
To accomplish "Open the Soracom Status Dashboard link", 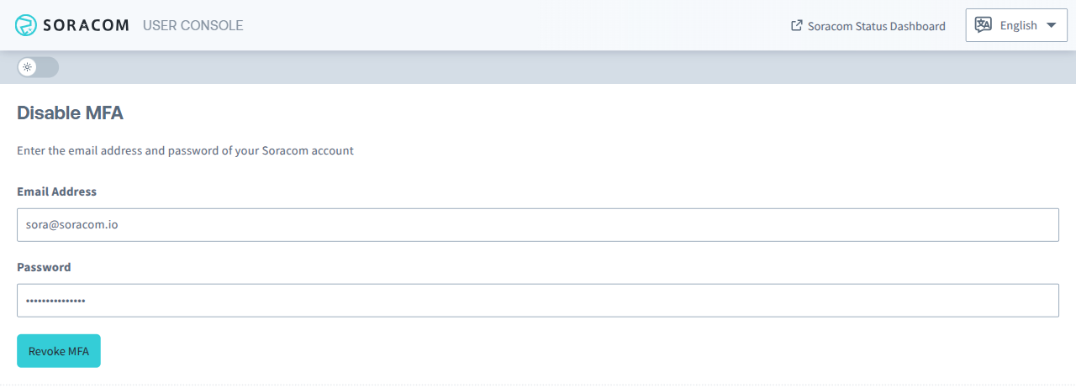I will 876,26.
